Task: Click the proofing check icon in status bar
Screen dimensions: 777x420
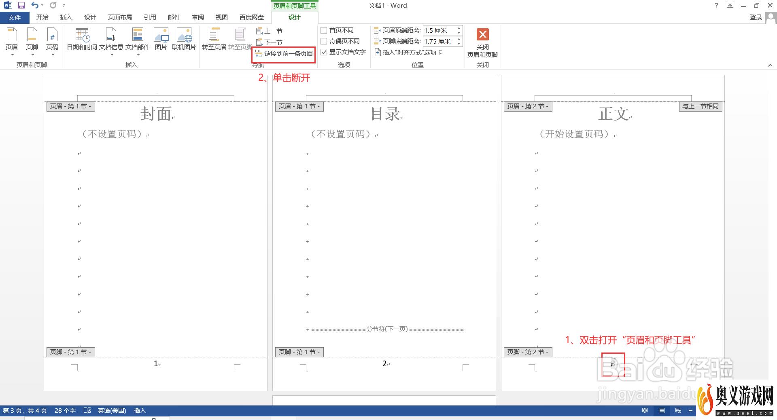Action: click(87, 410)
